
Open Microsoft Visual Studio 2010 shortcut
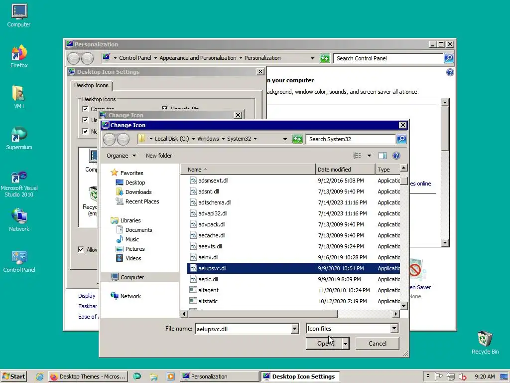[x=19, y=184]
